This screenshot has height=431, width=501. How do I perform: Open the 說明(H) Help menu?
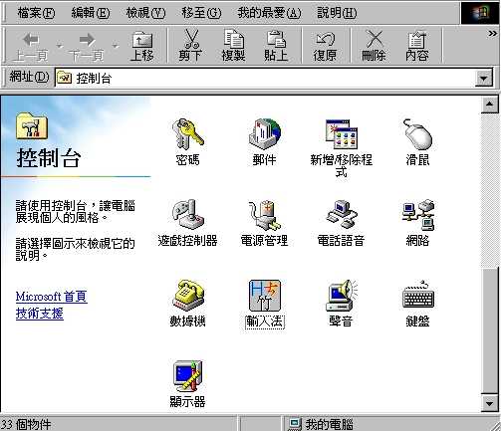[x=337, y=13]
